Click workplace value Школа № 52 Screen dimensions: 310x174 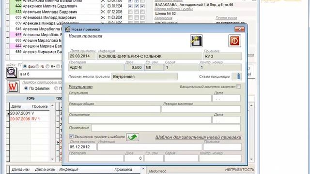coord(165,14)
